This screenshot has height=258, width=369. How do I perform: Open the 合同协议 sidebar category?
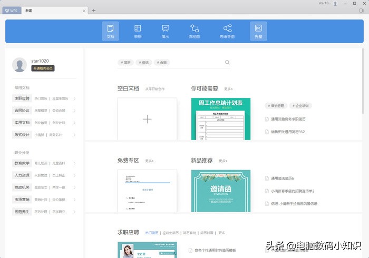[22, 111]
